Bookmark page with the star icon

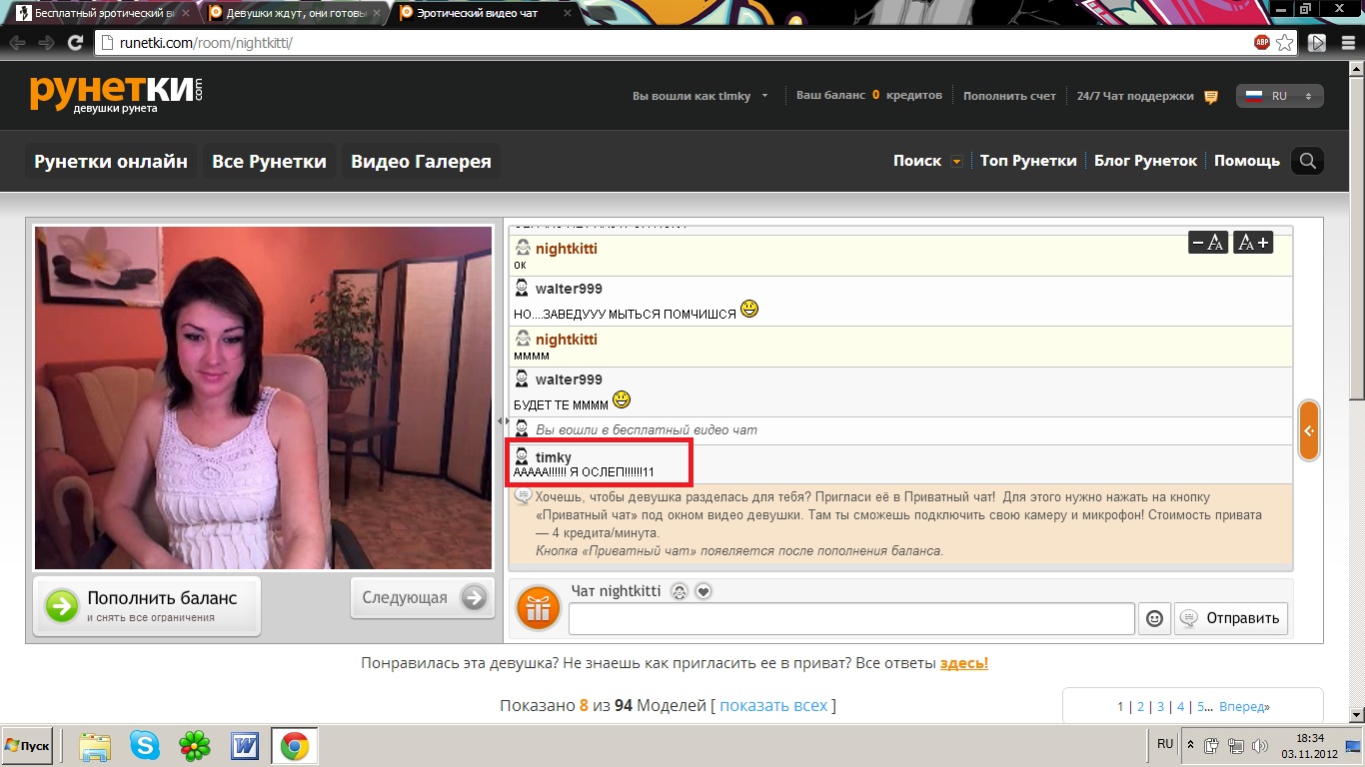[x=1285, y=43]
